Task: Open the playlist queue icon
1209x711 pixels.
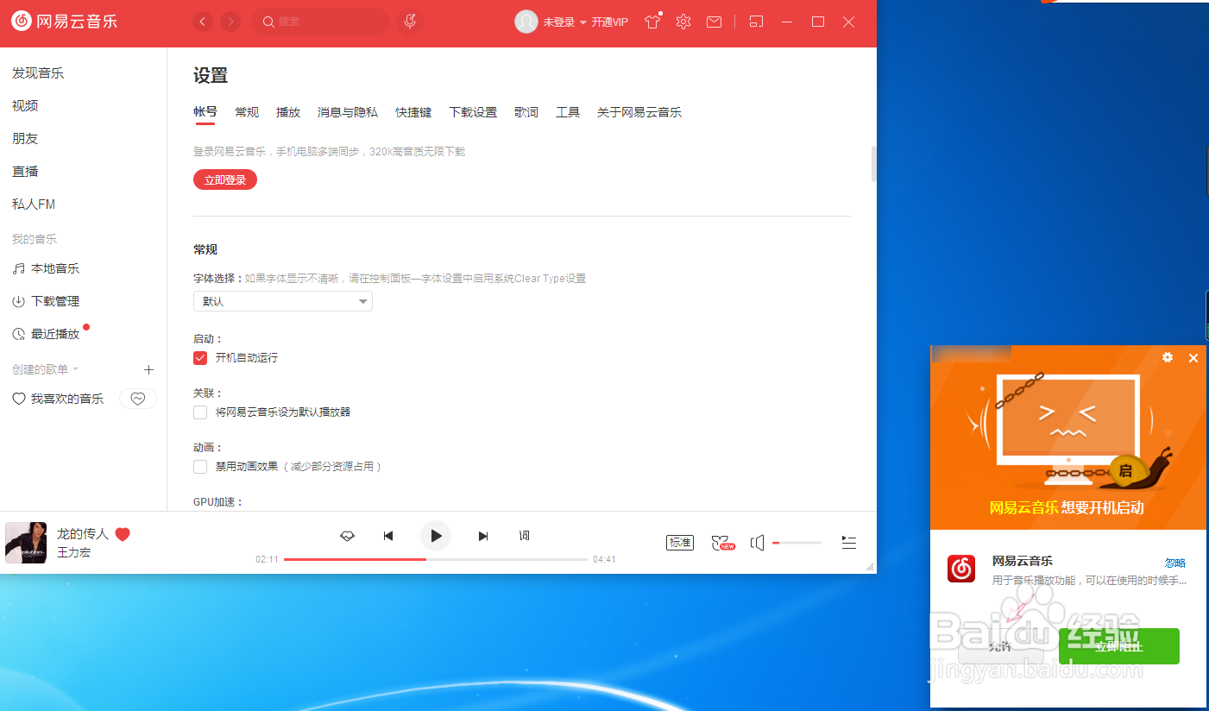Action: coord(849,543)
